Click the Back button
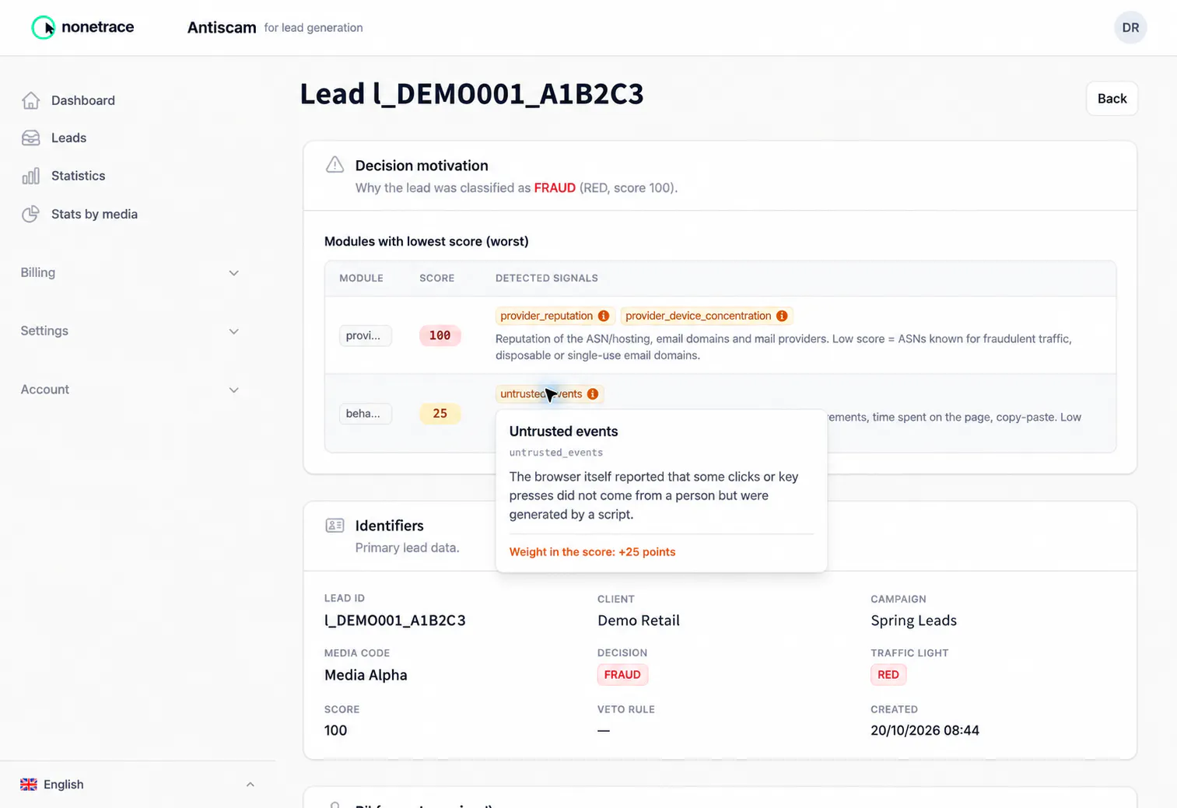The image size is (1177, 808). pyautogui.click(x=1112, y=99)
